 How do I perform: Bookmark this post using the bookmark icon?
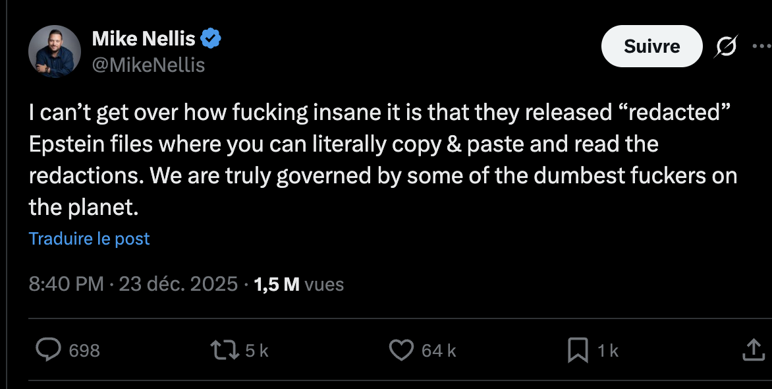click(x=578, y=350)
